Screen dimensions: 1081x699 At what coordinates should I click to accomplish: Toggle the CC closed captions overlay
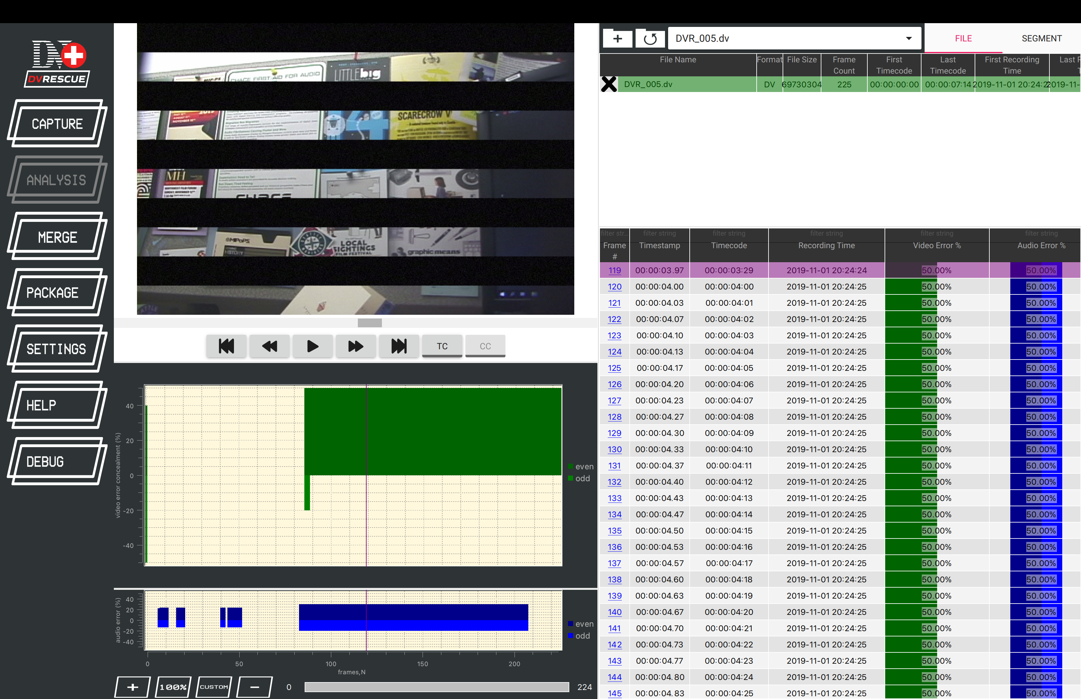[x=485, y=346]
